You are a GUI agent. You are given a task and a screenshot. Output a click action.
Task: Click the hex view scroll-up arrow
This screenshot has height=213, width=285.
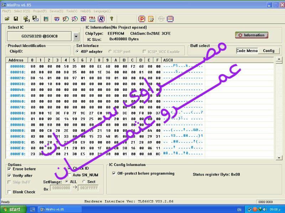pos(279,59)
